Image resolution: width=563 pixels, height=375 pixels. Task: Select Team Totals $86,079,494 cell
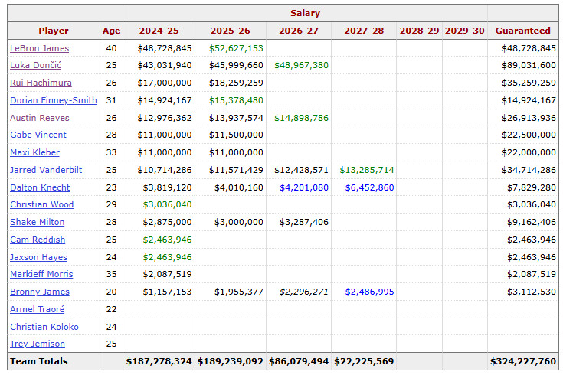pos(299,361)
